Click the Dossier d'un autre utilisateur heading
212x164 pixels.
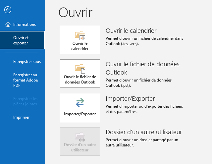[x=144, y=132]
